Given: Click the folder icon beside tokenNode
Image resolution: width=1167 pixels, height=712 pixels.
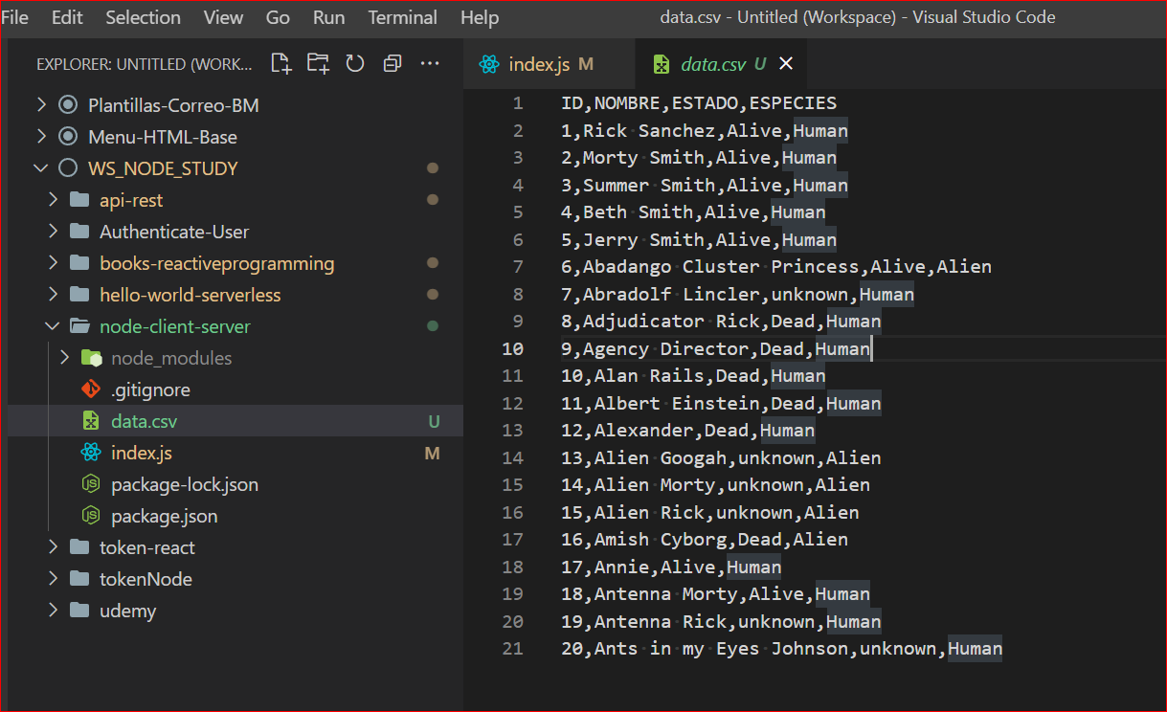Looking at the screenshot, I should [x=79, y=579].
